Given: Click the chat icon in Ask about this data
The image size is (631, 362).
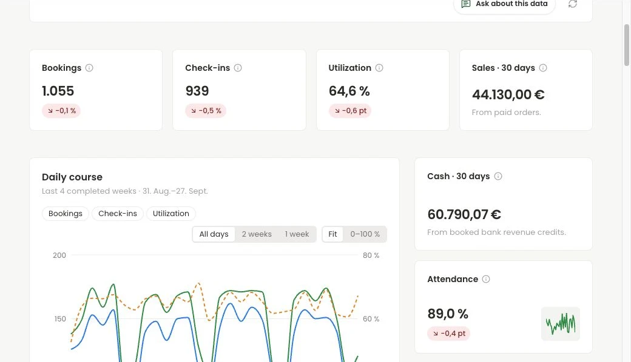Looking at the screenshot, I should 465,4.
